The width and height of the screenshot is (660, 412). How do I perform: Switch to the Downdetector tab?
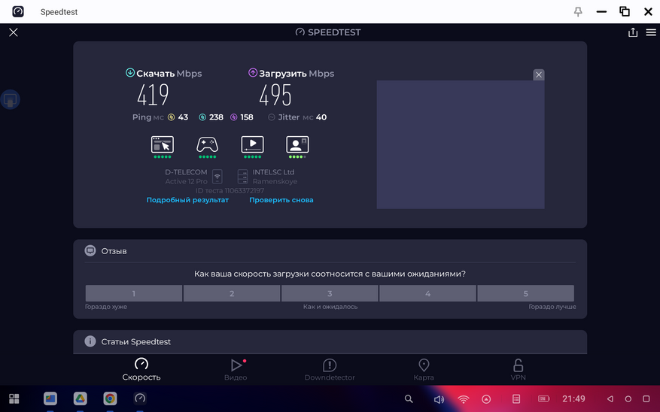coord(330,370)
